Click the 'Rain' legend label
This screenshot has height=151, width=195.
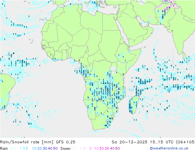(4, 149)
